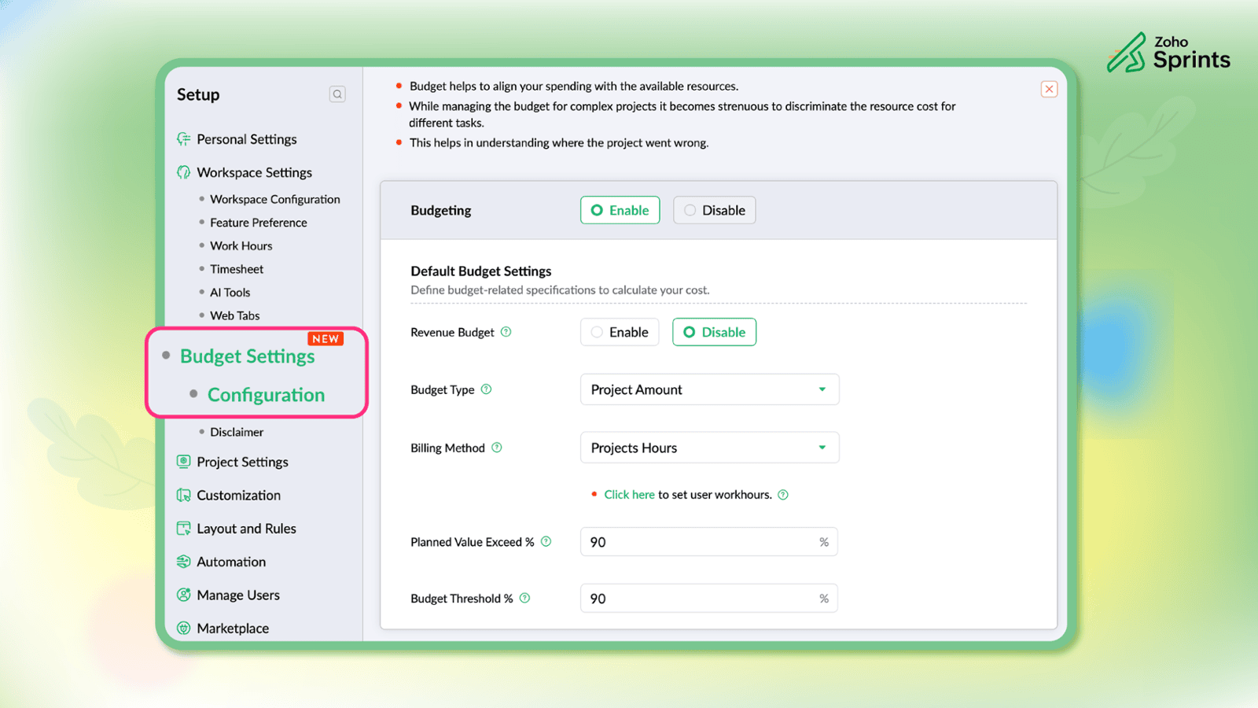
Task: Click help icon next to Revenue Budget
Action: tap(506, 332)
